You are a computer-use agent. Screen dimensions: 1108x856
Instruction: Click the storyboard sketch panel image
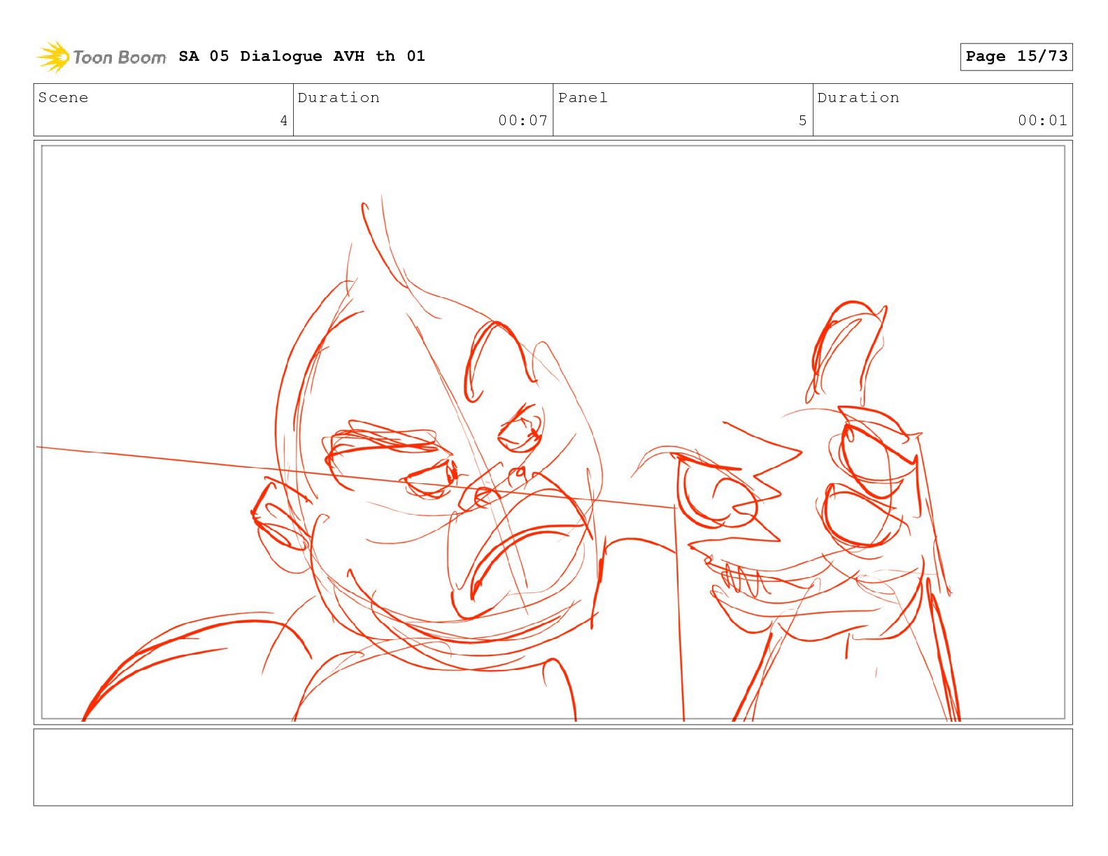point(553,432)
